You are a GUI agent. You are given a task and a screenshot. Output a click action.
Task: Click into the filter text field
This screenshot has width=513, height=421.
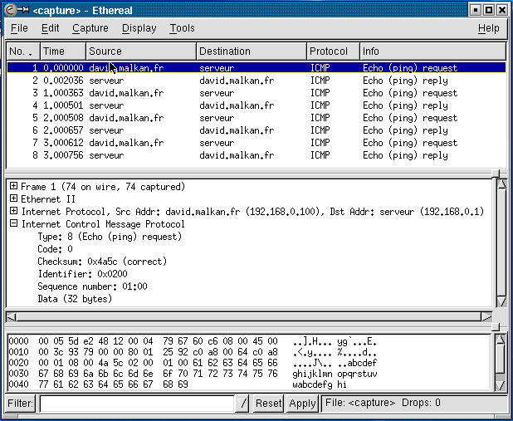point(137,403)
